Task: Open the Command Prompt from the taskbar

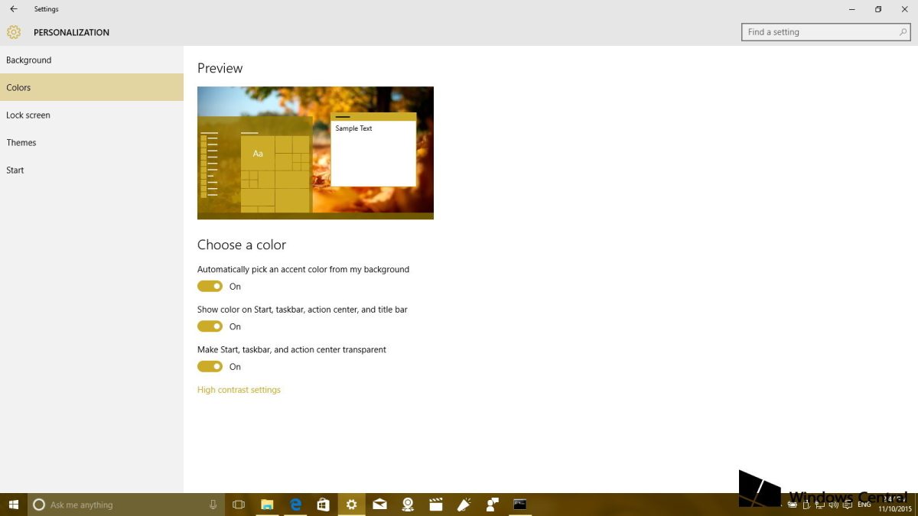Action: 520,505
